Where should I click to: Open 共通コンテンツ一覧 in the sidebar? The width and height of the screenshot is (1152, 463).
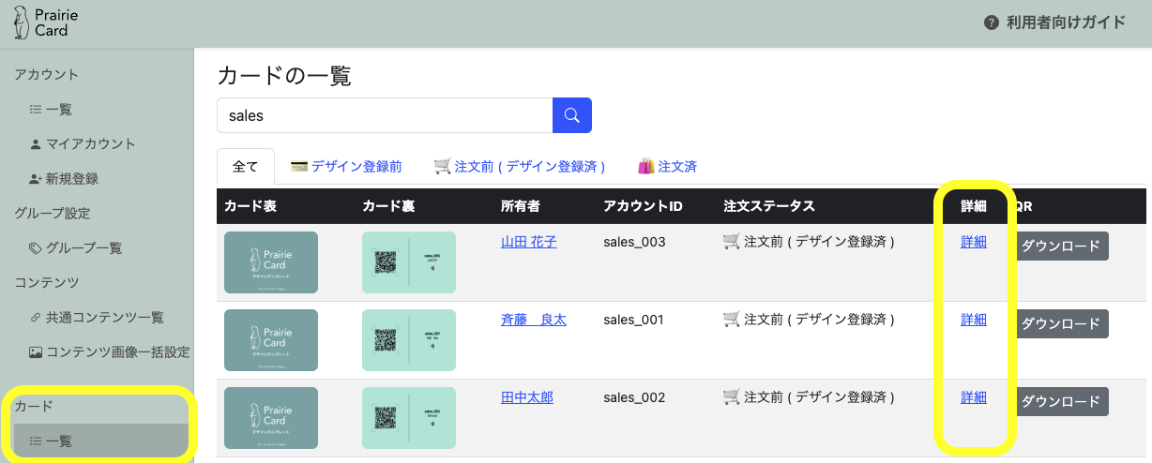pyautogui.click(x=104, y=317)
